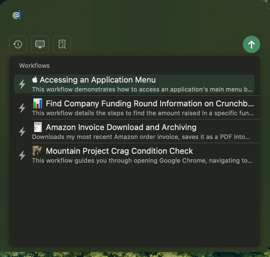
Task: Click description mentioning opening Google Chrome
Action: coord(142,161)
